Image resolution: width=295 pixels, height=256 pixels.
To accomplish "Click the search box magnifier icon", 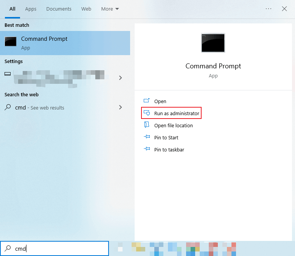I will click(x=8, y=248).
